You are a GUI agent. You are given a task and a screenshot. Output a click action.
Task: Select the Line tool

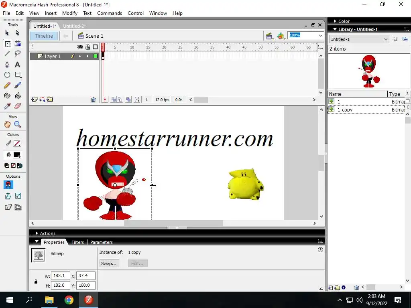click(x=7, y=54)
